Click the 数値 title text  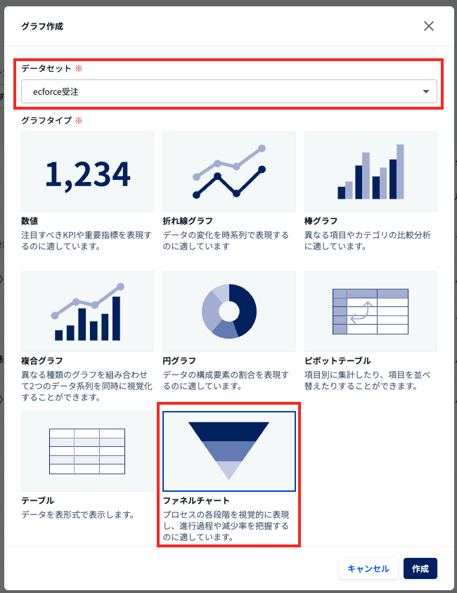coord(30,221)
